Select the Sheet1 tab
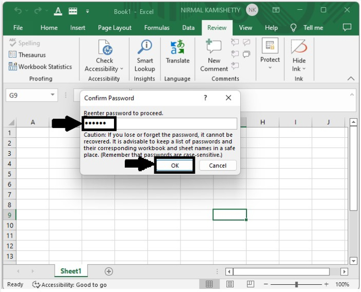Image resolution: width=361 pixels, height=292 pixels. coord(71,271)
